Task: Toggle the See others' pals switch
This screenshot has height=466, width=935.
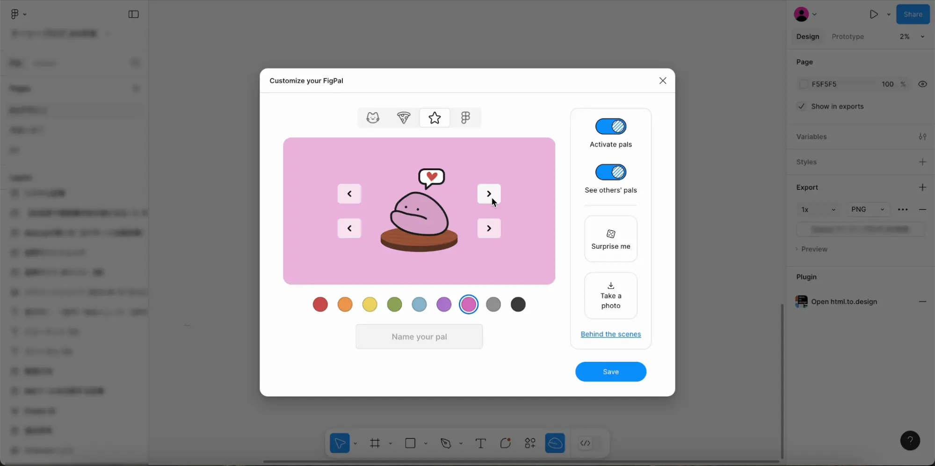Action: coord(611,172)
